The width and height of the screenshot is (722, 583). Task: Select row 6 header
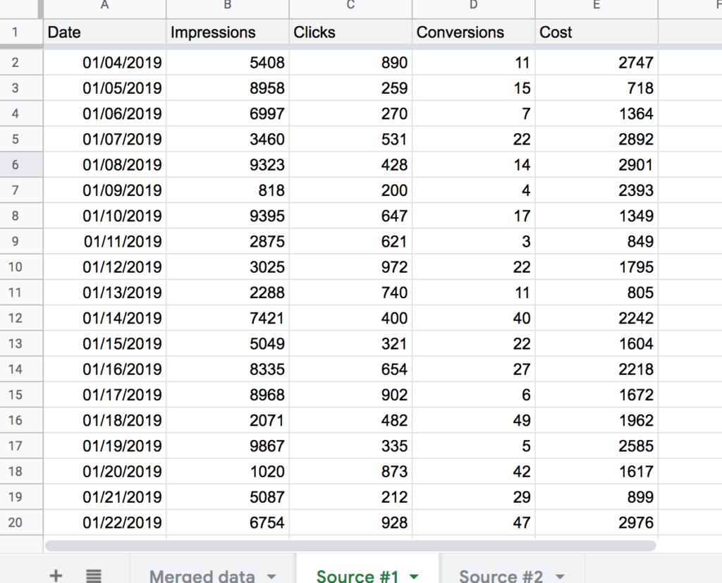point(16,165)
